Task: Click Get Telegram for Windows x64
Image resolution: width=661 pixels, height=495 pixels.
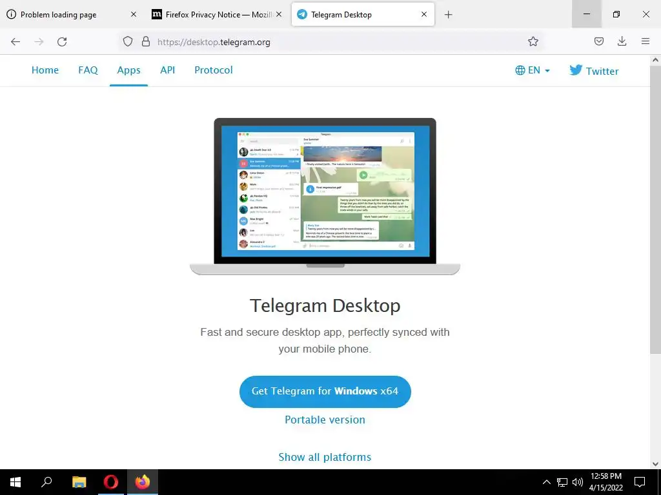Action: coord(325,391)
